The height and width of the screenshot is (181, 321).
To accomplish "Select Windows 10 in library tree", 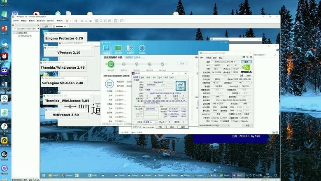I will click(x=26, y=36).
